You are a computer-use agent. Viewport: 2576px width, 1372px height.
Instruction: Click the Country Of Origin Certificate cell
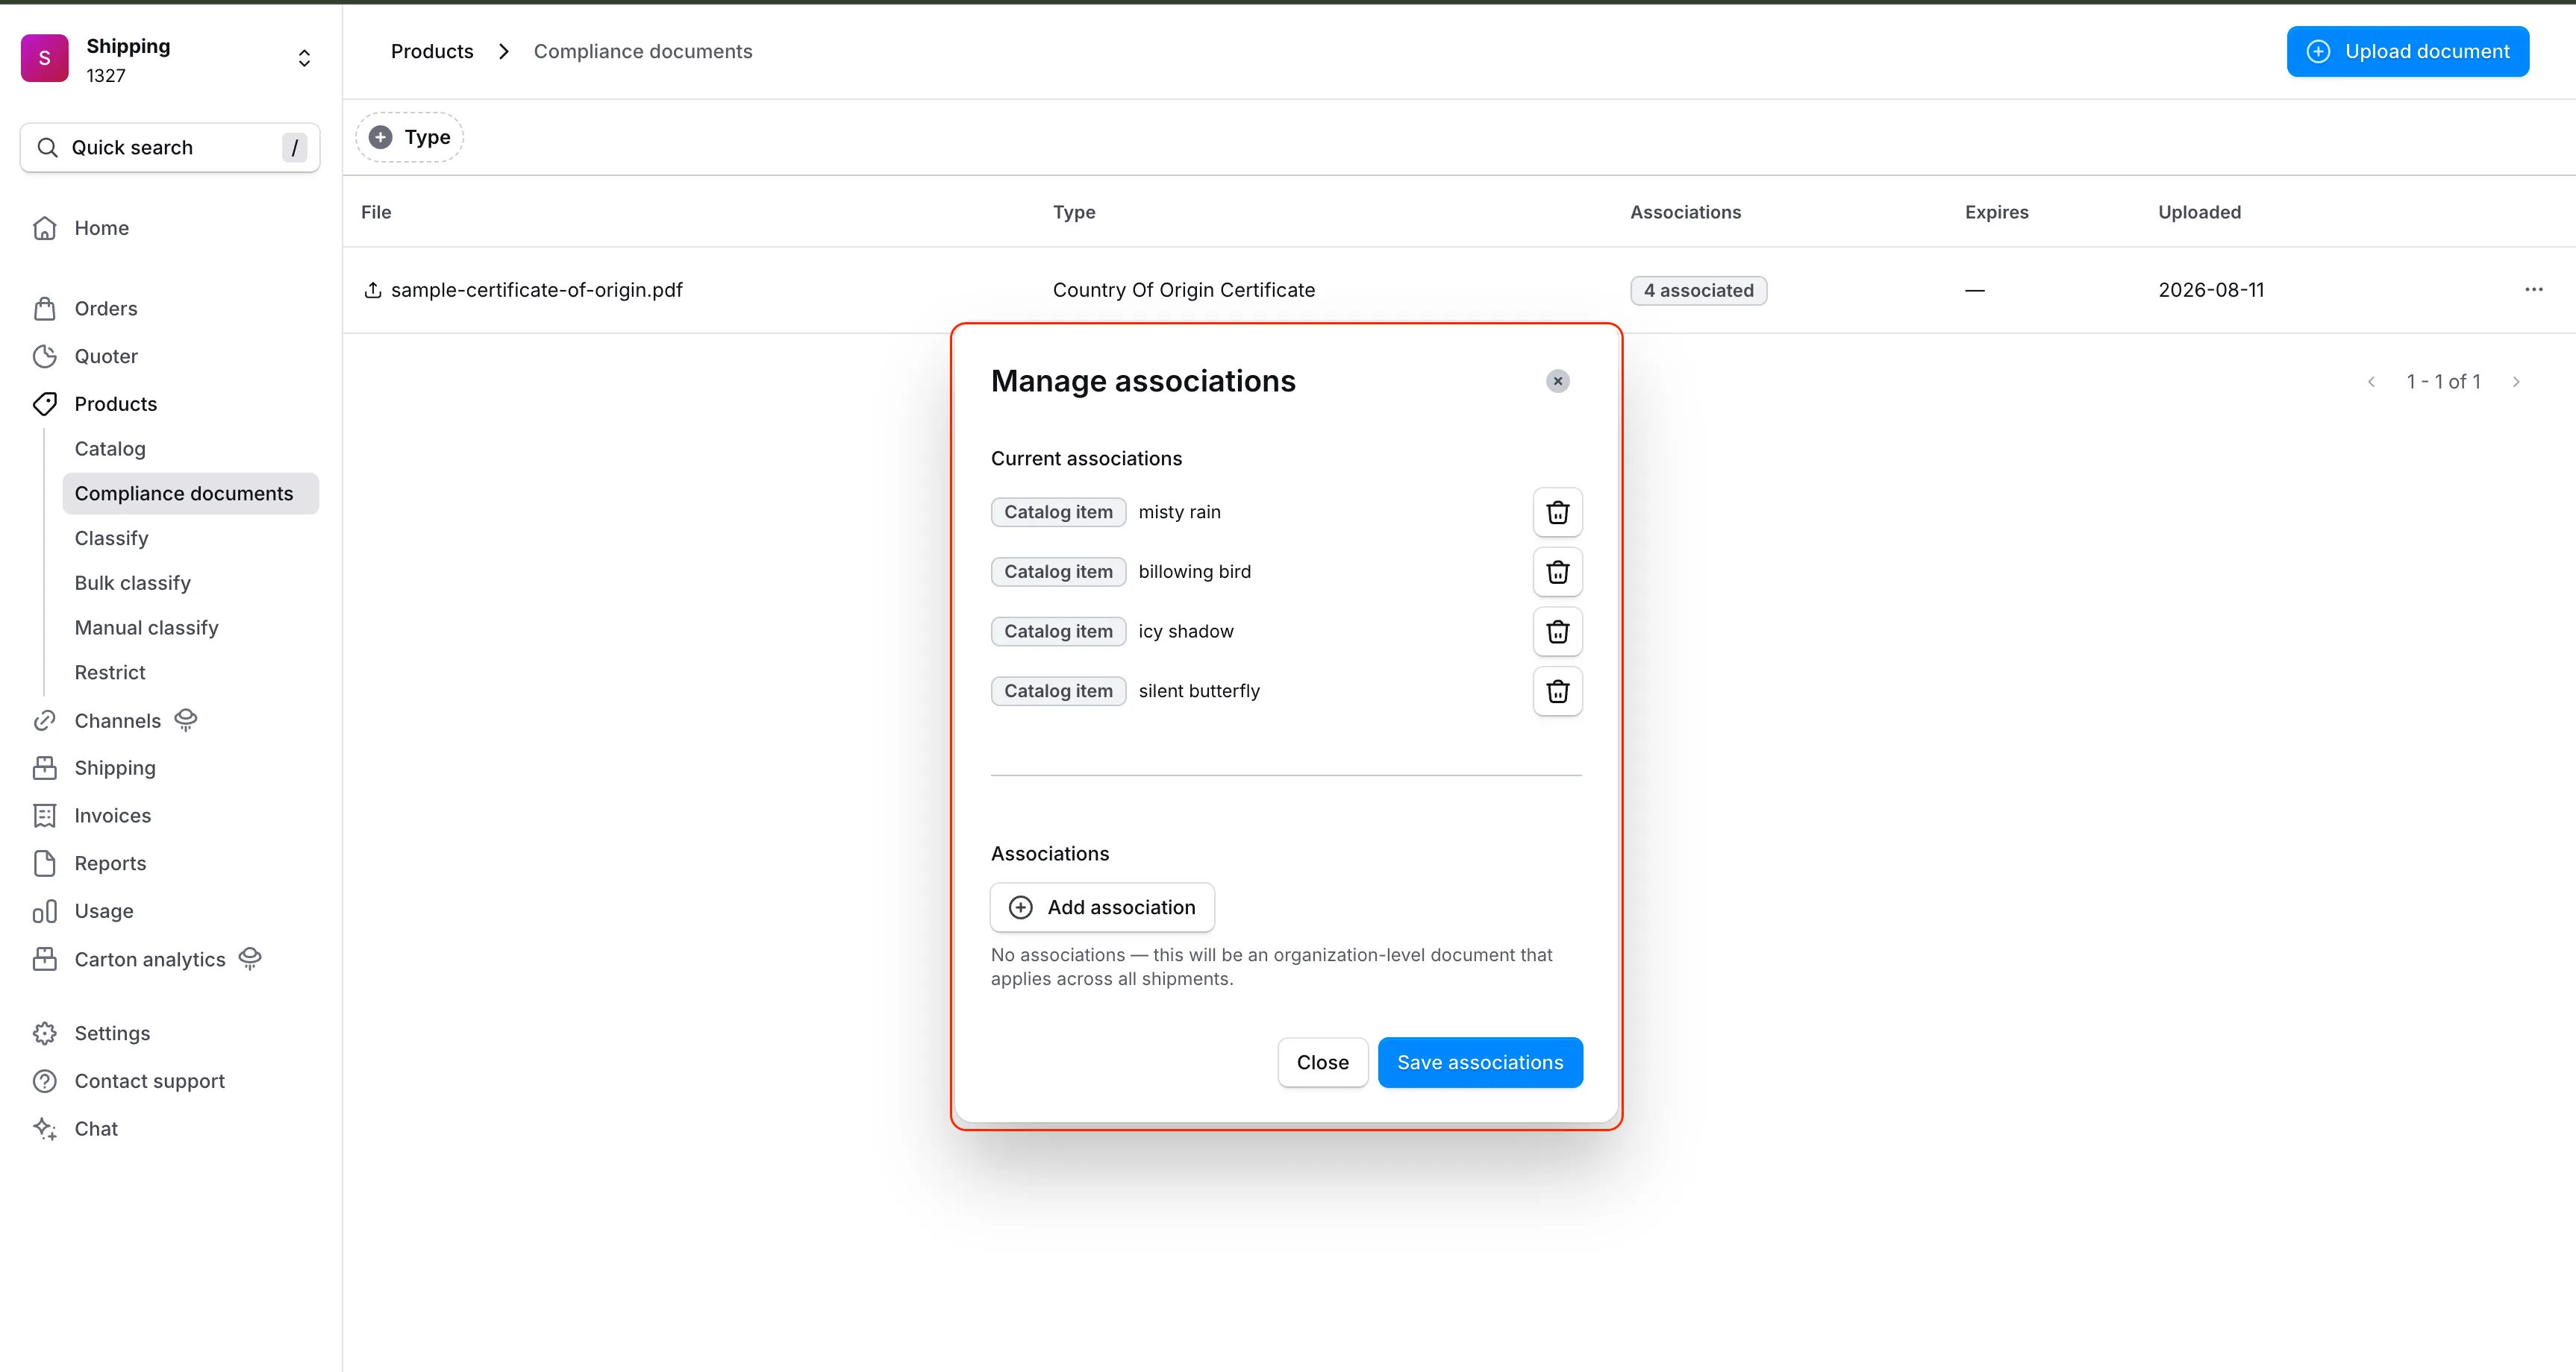(1184, 290)
